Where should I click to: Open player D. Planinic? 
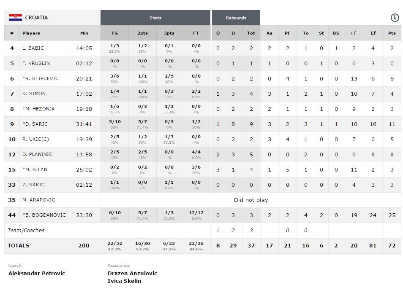[x=37, y=154]
